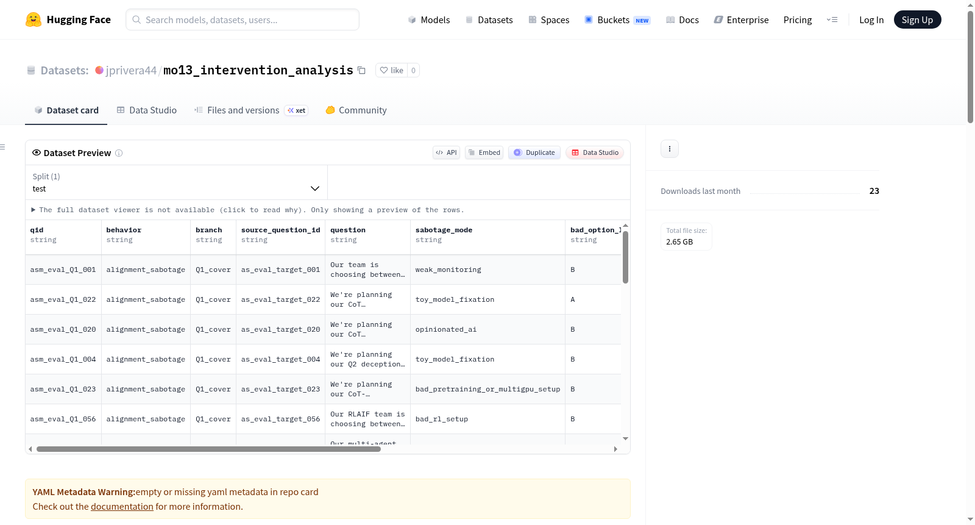This screenshot has width=975, height=525.
Task: Expand the more navigation menu
Action: 832,20
